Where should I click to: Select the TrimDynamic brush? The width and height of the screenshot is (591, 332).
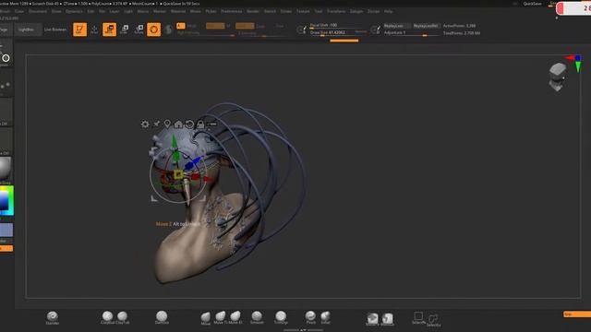281,317
